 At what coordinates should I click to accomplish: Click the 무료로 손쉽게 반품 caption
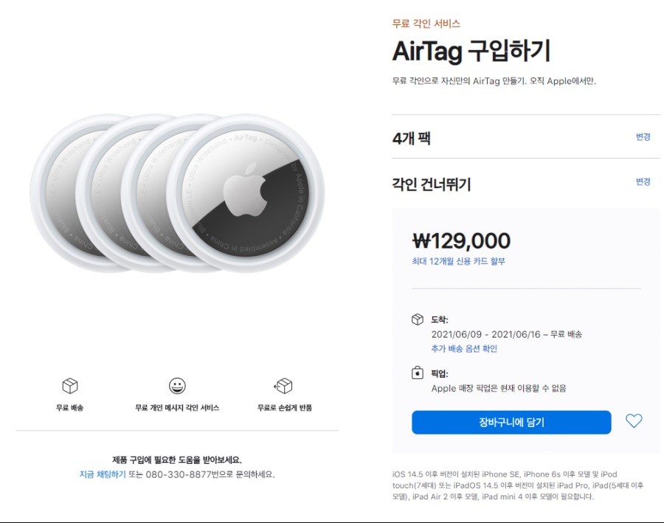click(x=285, y=408)
